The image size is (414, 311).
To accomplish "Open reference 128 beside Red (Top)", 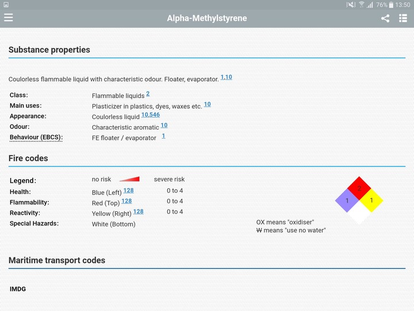I will [x=126, y=201].
